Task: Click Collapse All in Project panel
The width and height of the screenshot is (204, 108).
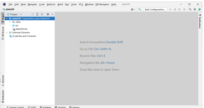Action: pos(42,14)
